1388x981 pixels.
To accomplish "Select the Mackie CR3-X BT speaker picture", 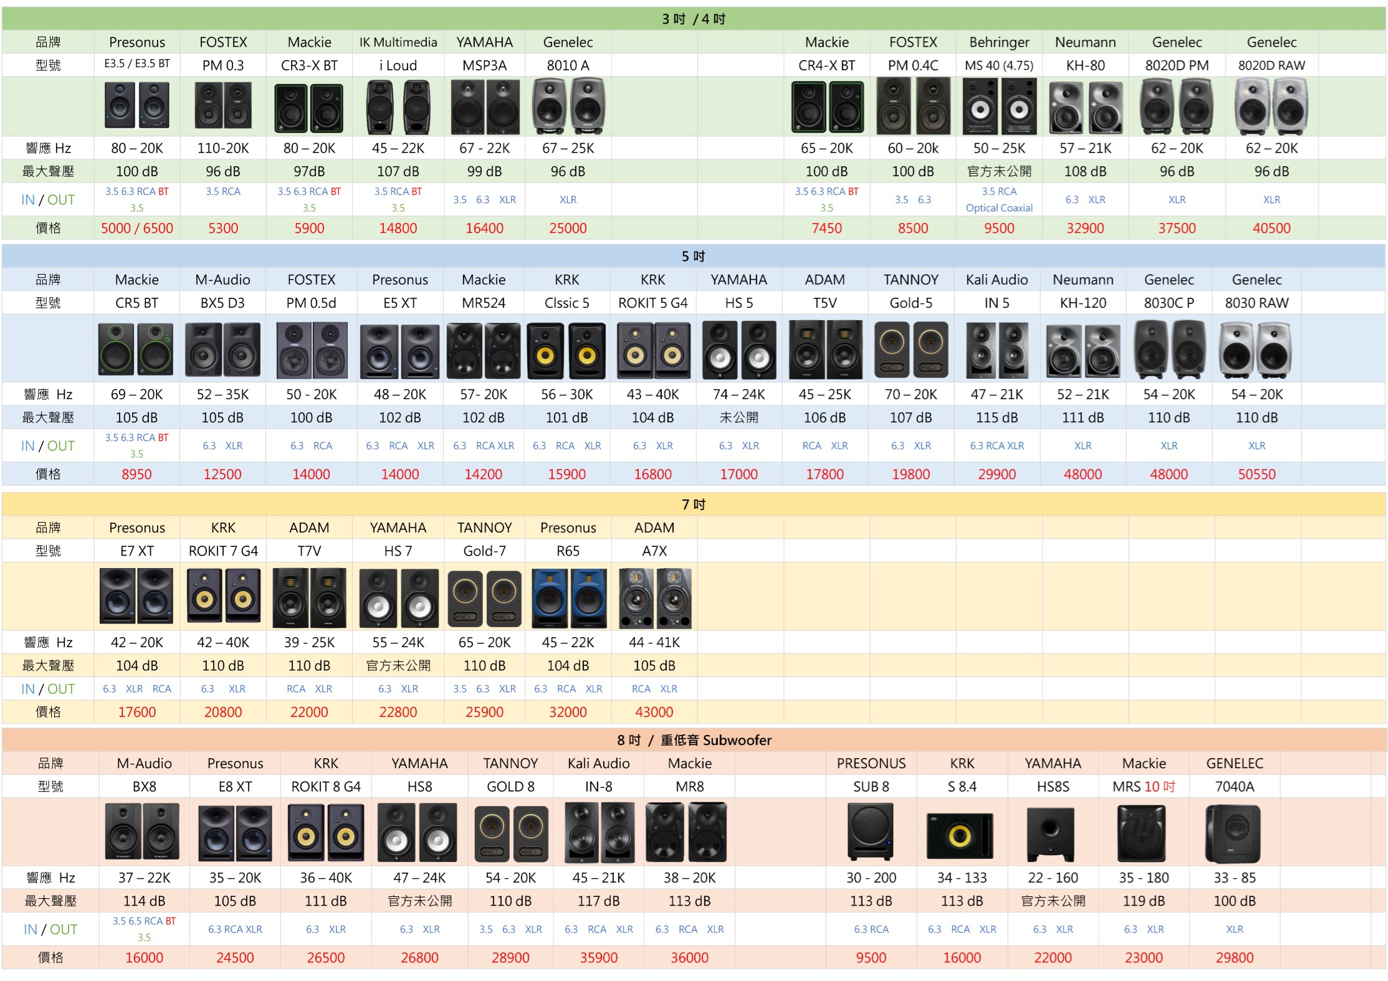I will (x=309, y=108).
